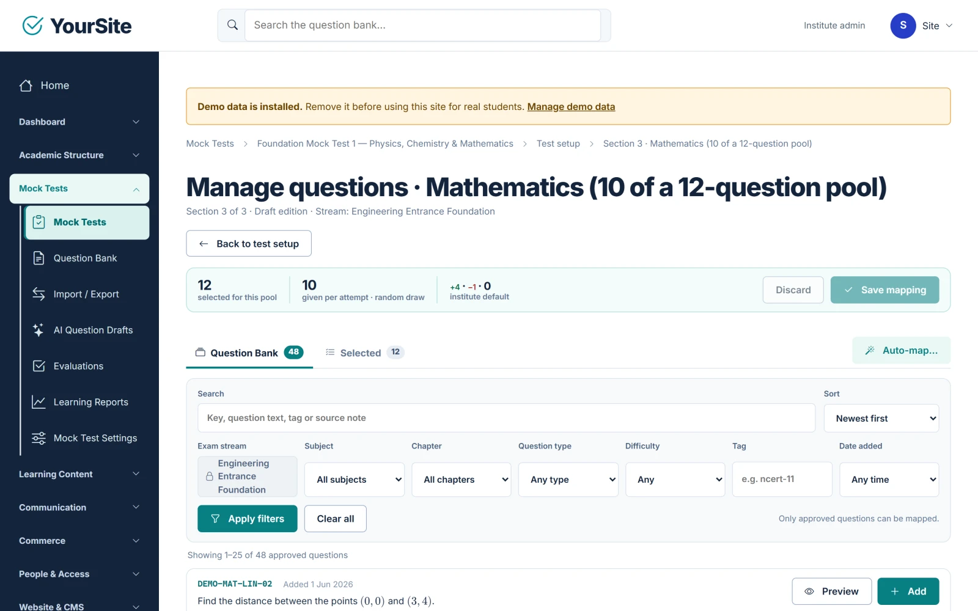Click the Save mapping button

click(884, 290)
